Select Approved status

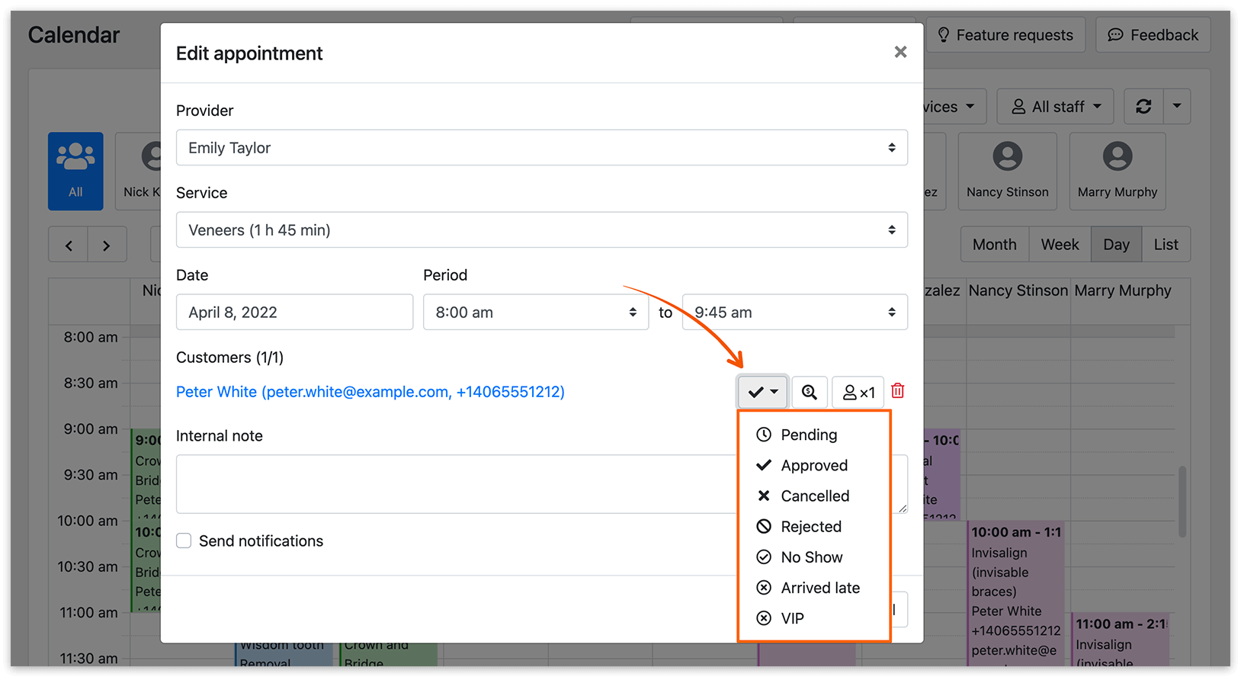tap(814, 465)
